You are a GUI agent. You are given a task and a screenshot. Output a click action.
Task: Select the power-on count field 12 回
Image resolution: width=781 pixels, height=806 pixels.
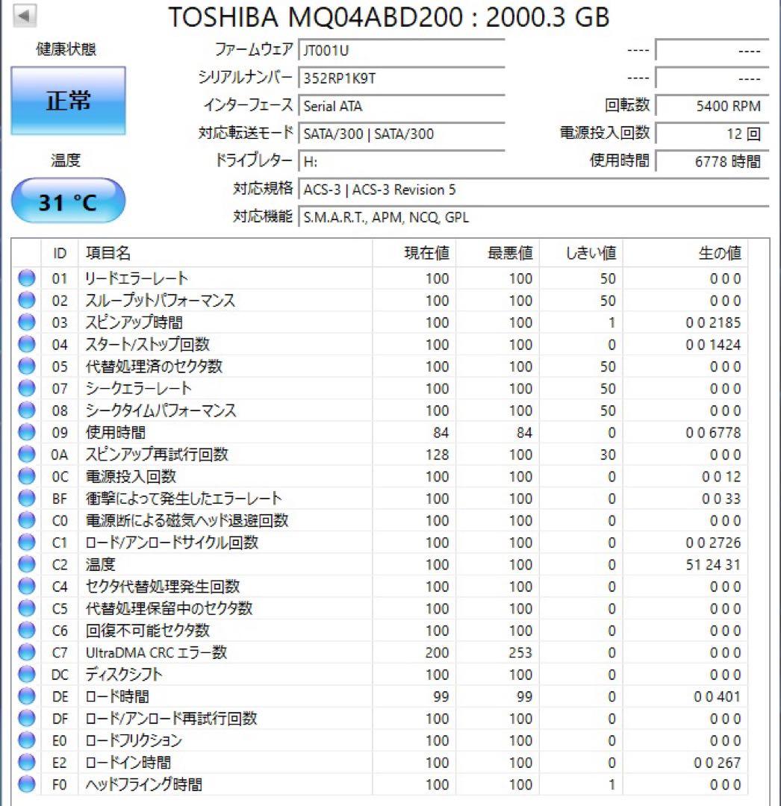tap(712, 134)
